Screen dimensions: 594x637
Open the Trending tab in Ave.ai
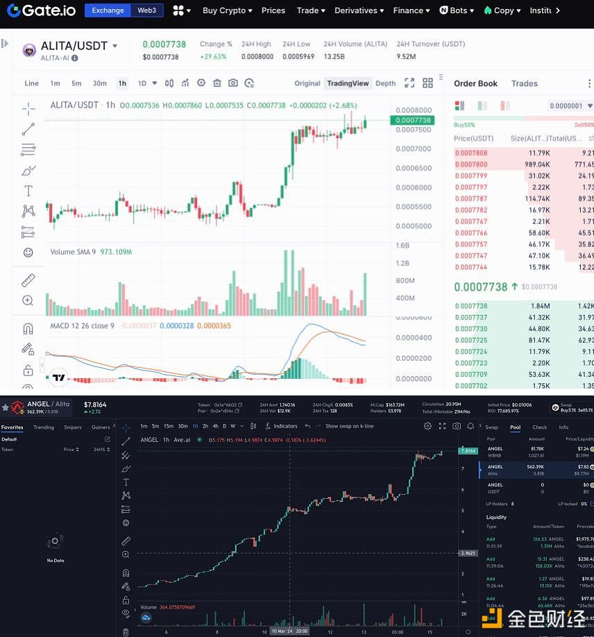44,427
